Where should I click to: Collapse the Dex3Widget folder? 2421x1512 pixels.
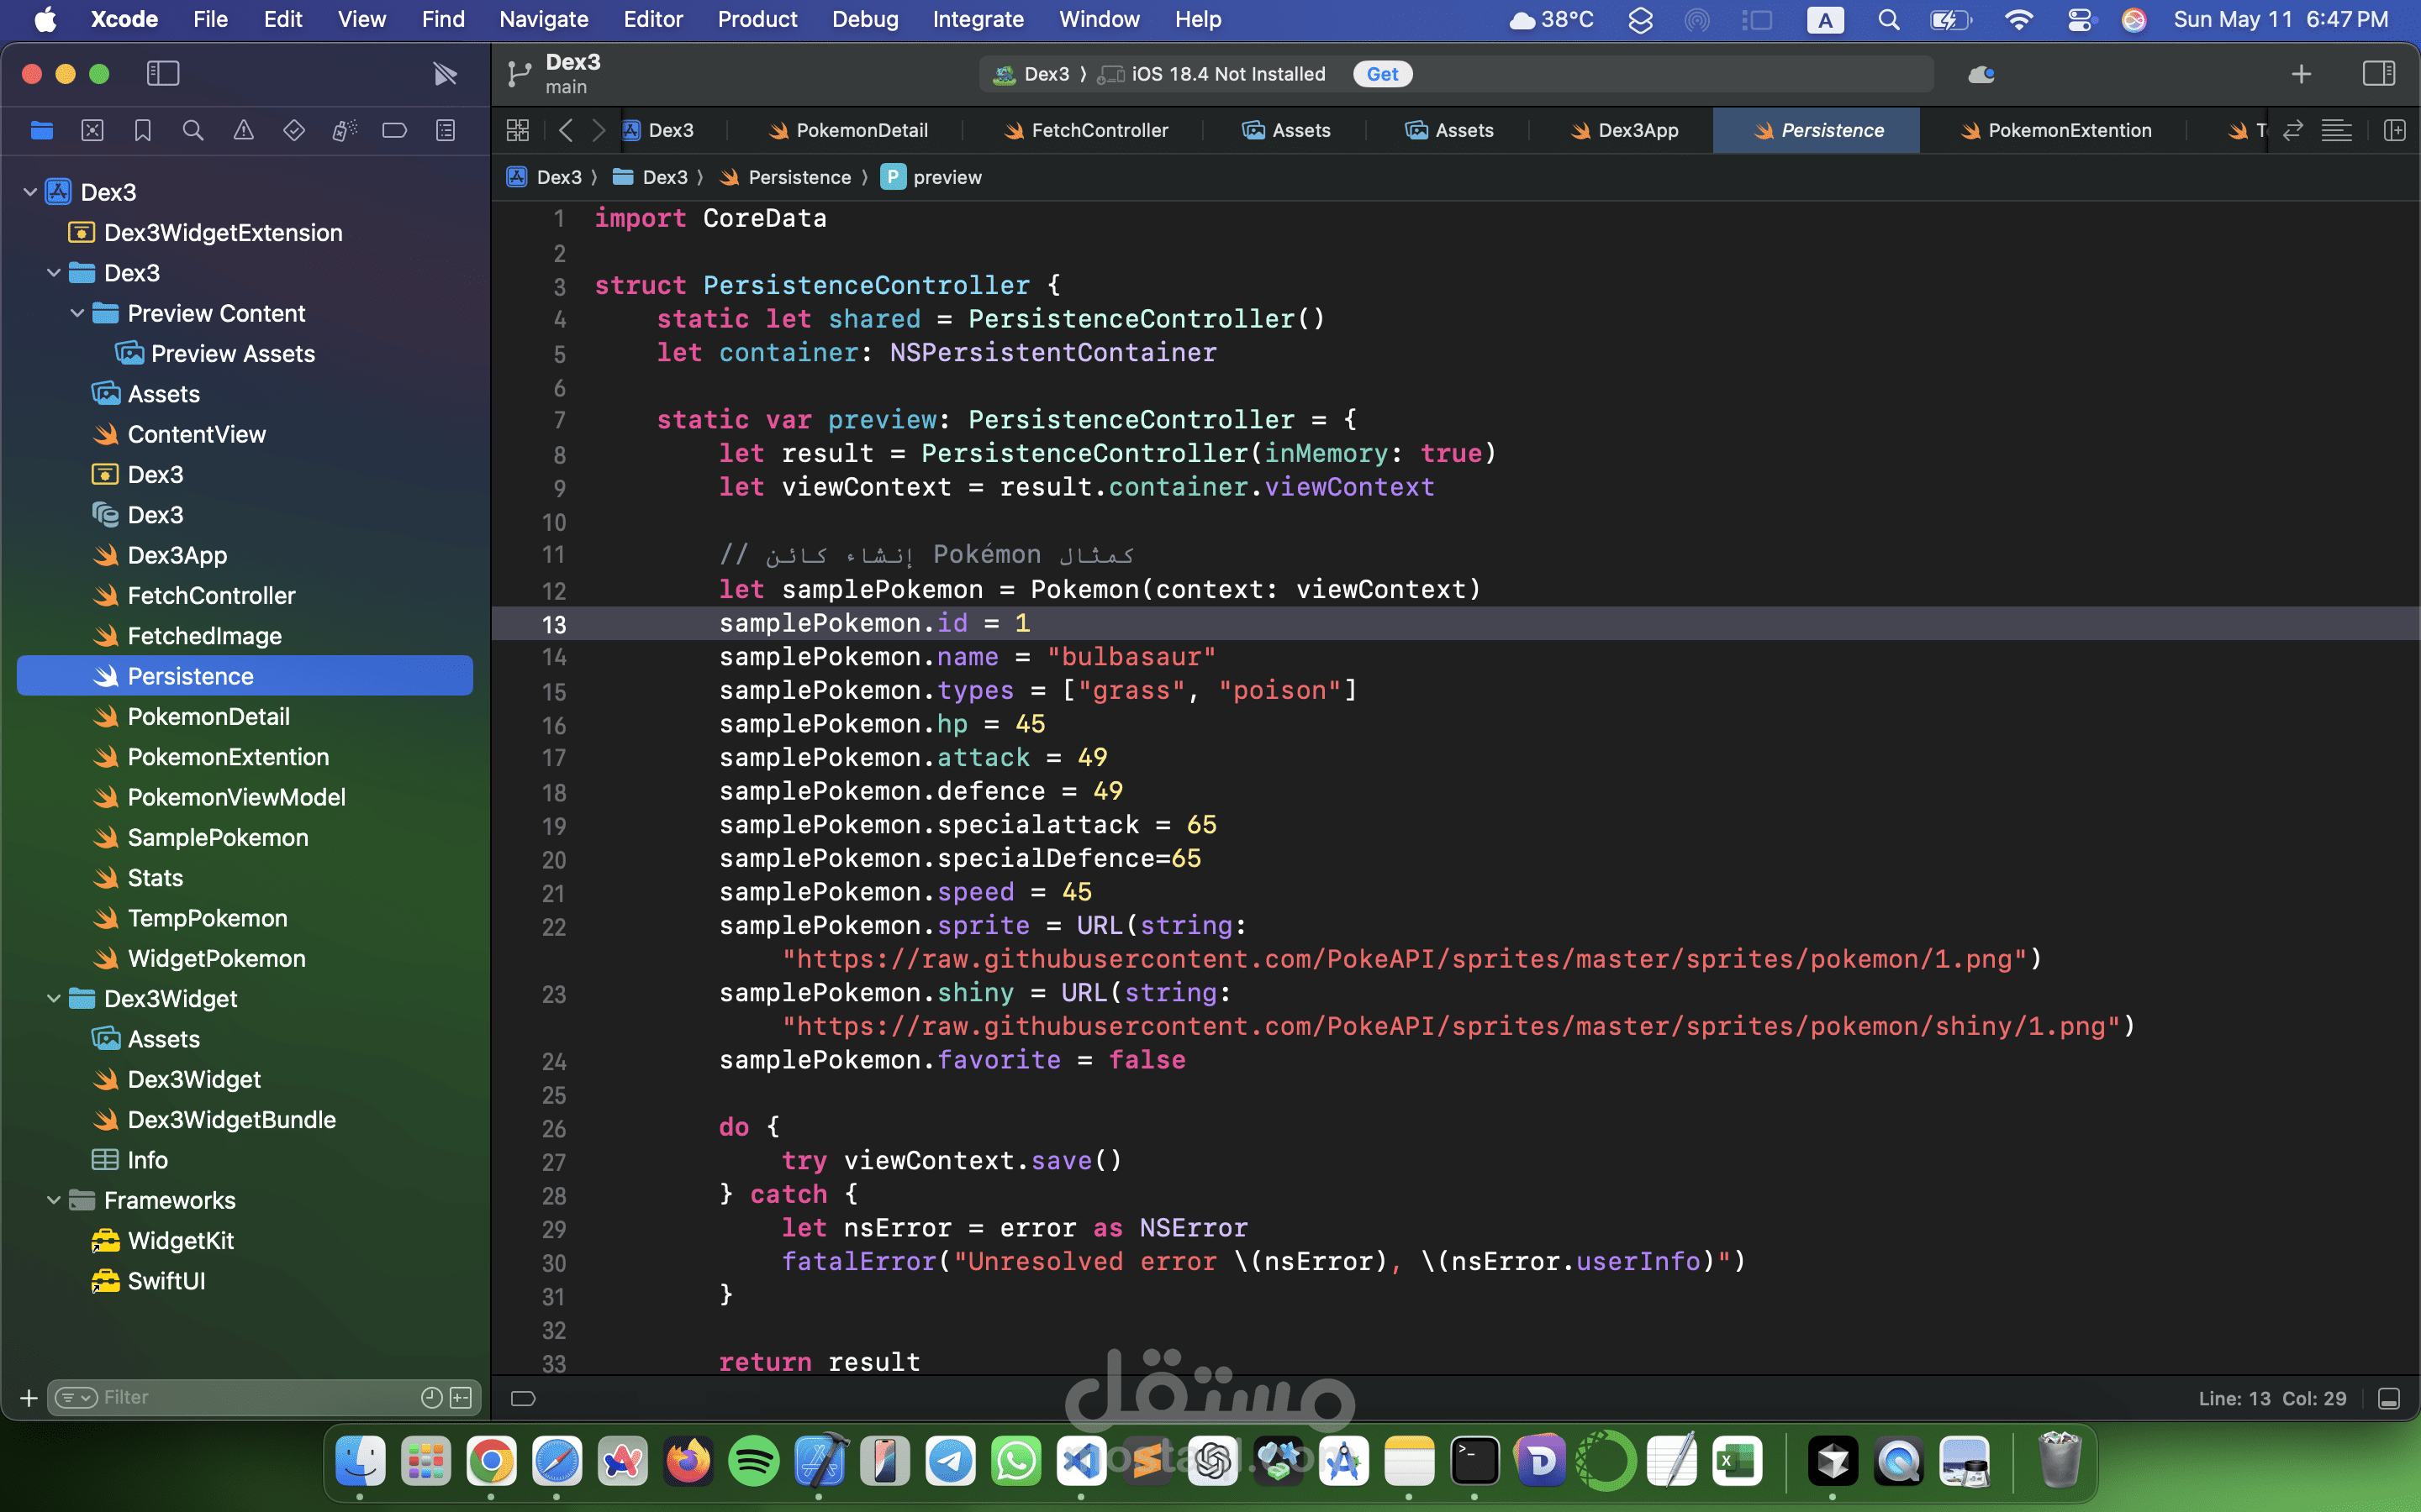tap(54, 999)
